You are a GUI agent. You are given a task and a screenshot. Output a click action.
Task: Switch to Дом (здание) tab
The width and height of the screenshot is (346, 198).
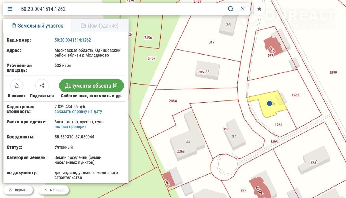(100, 26)
